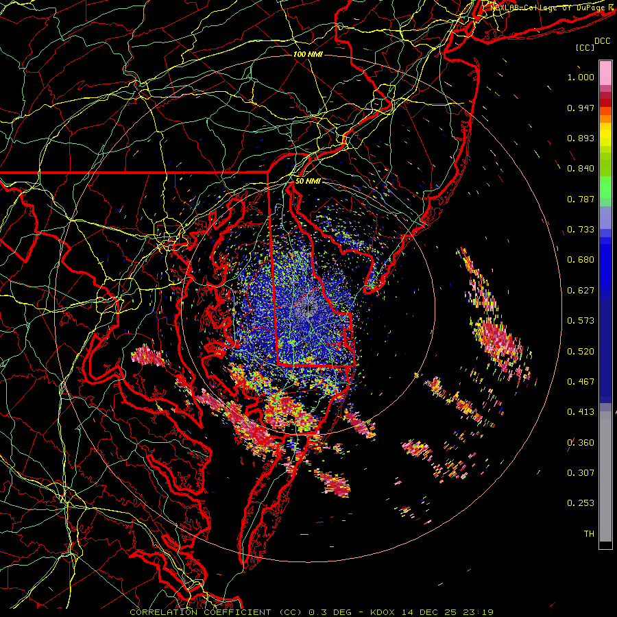This screenshot has height=617, width=617.
Task: Click the 0.520 legend value
Action: [x=581, y=352]
